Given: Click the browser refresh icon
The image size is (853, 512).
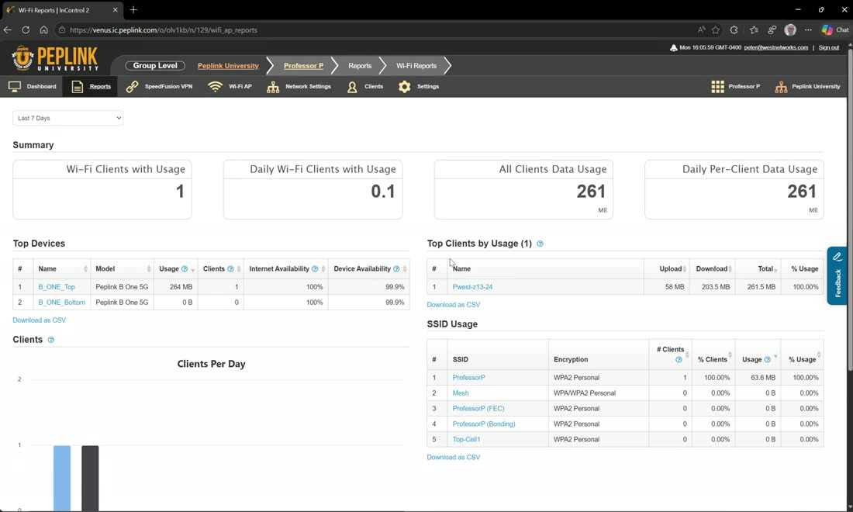Looking at the screenshot, I should pos(26,30).
